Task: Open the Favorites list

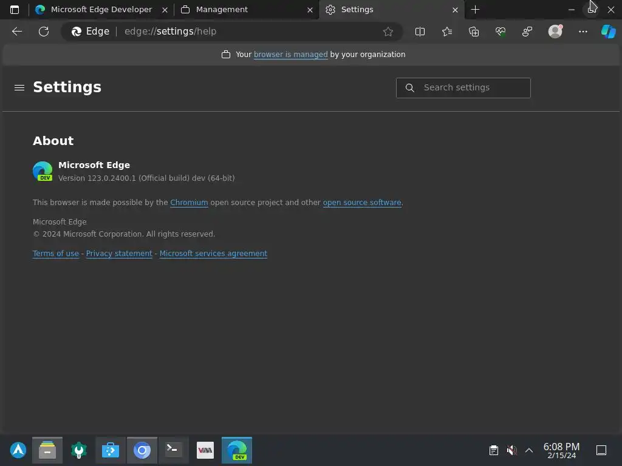Action: [x=446, y=32]
